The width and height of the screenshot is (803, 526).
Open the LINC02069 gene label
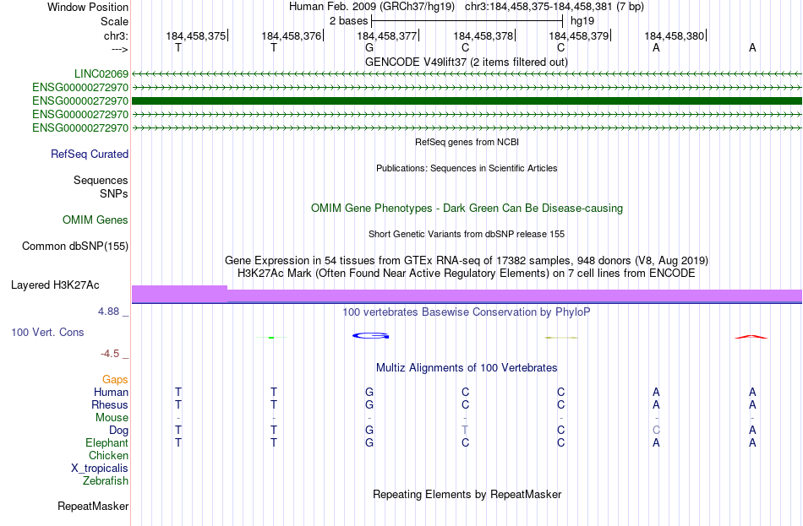click(101, 74)
